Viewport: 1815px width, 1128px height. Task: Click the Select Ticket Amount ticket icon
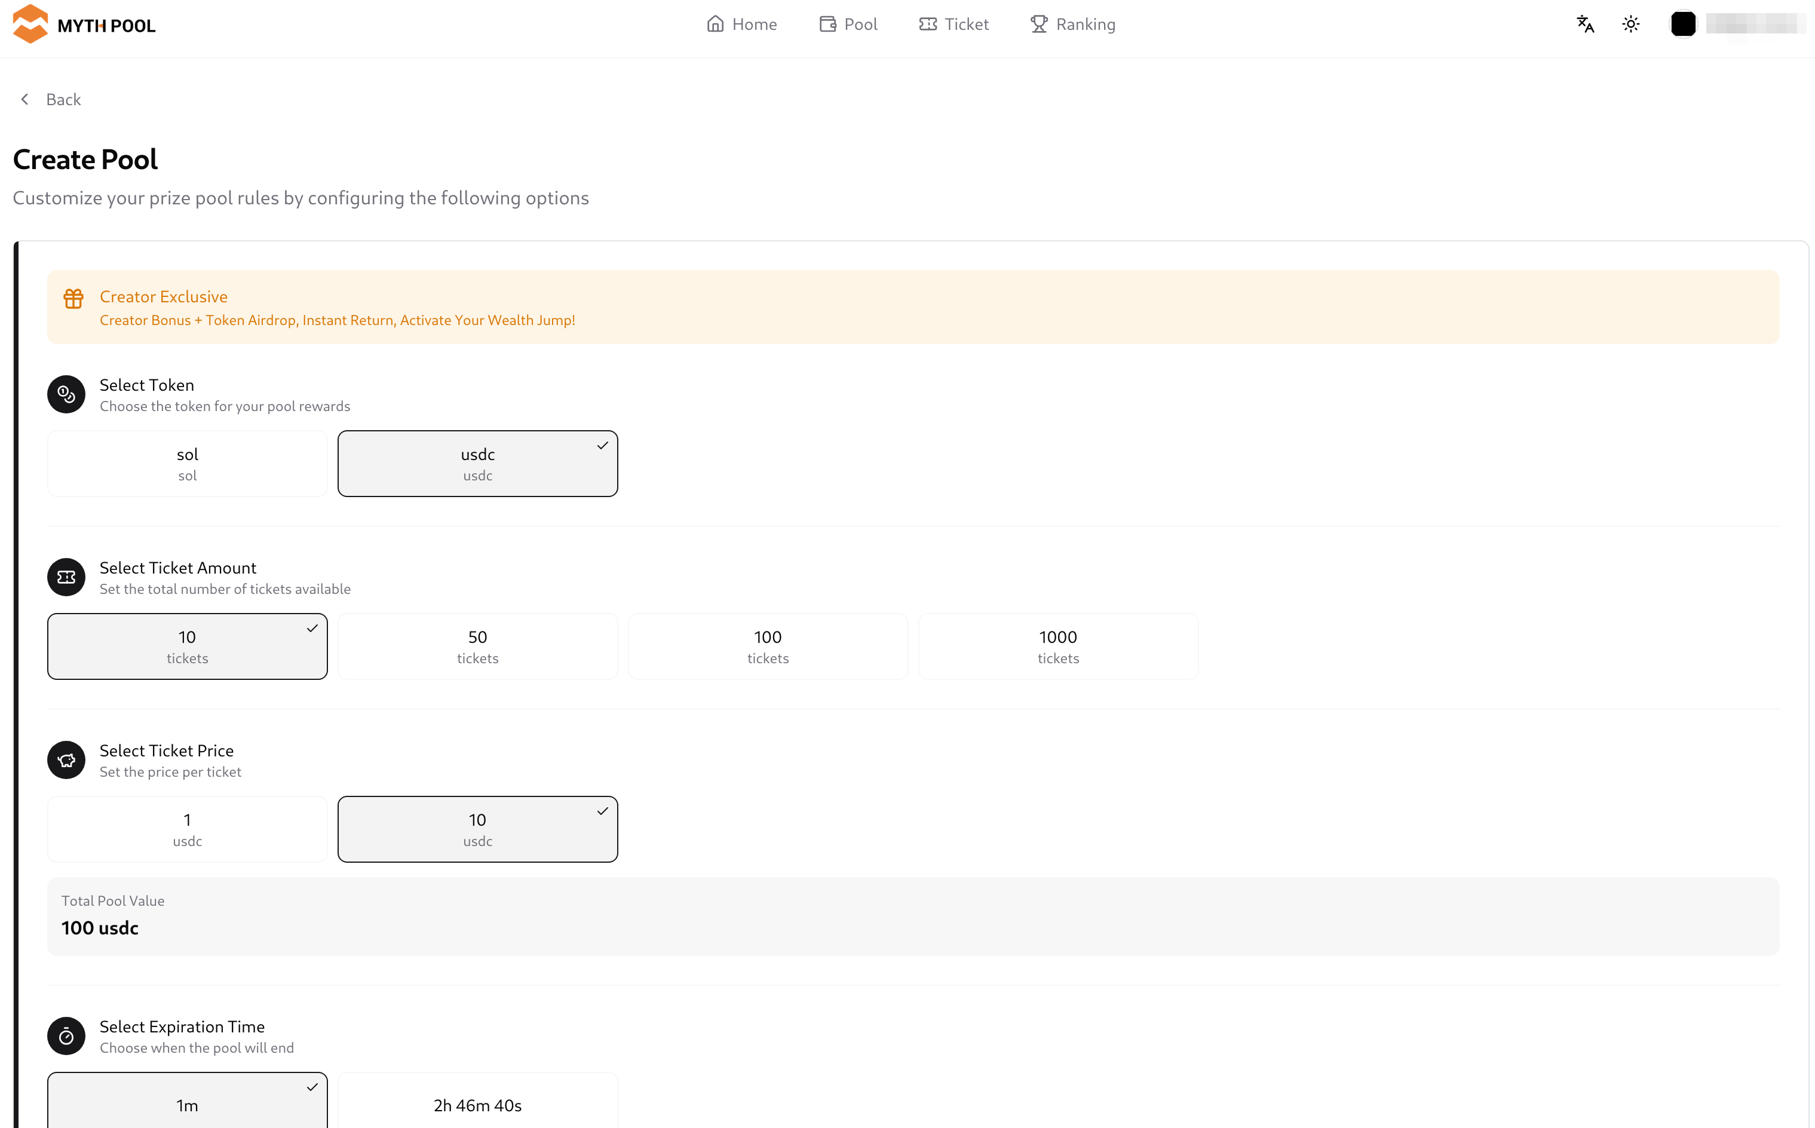point(66,577)
